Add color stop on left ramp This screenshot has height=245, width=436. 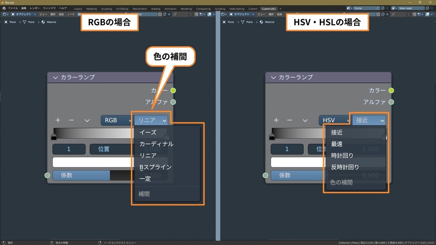point(58,120)
